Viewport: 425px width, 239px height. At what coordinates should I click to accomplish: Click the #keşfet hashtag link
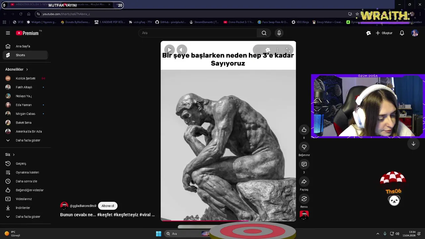105,215
